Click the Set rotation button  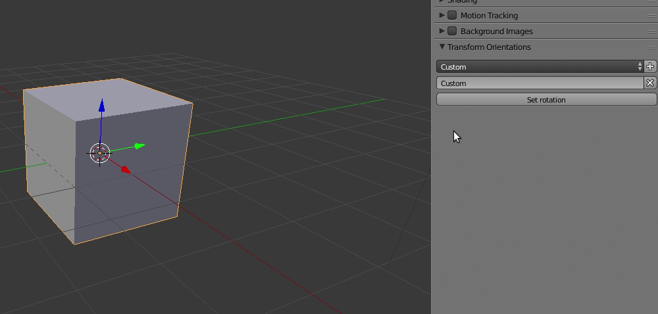pos(546,100)
